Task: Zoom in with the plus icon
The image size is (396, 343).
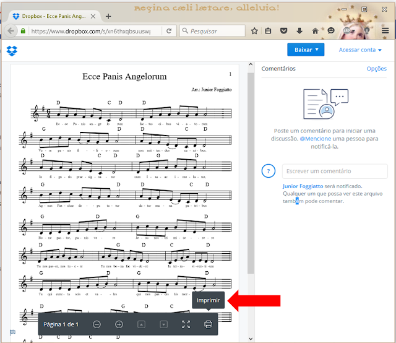Action: pos(119,324)
